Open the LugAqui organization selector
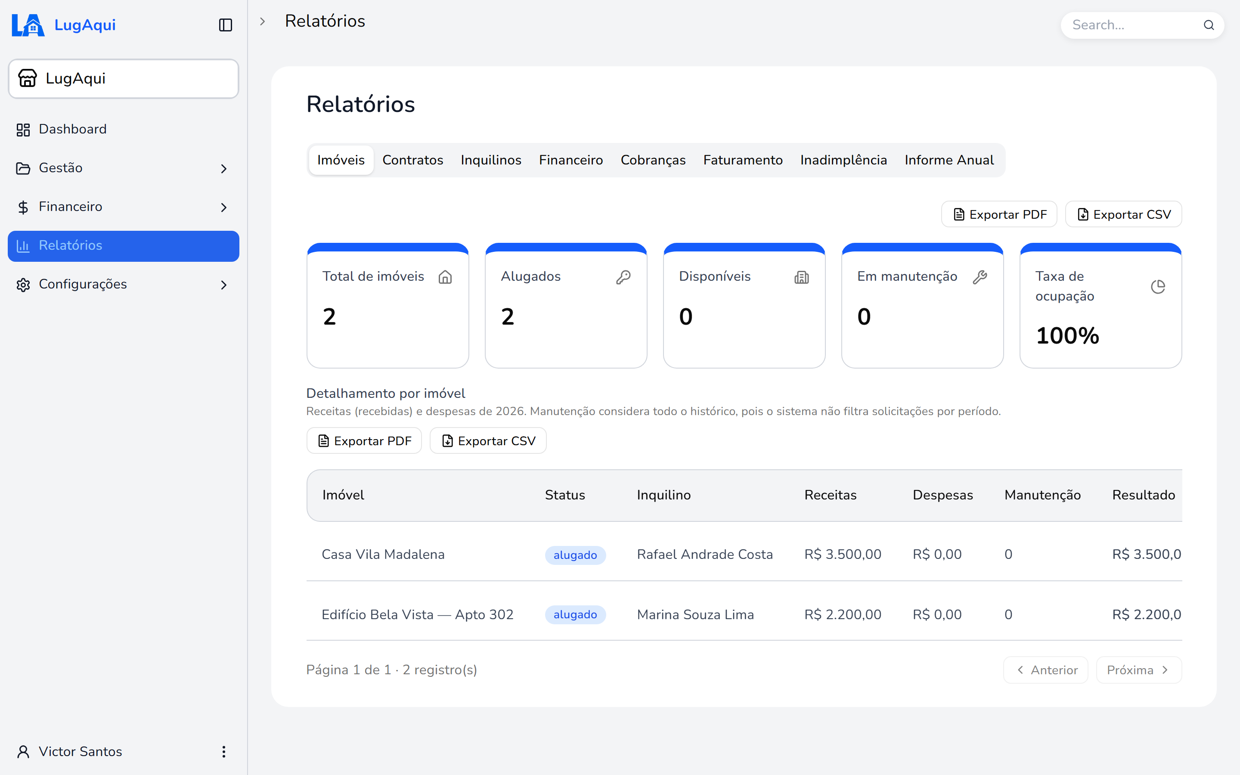 [124, 78]
